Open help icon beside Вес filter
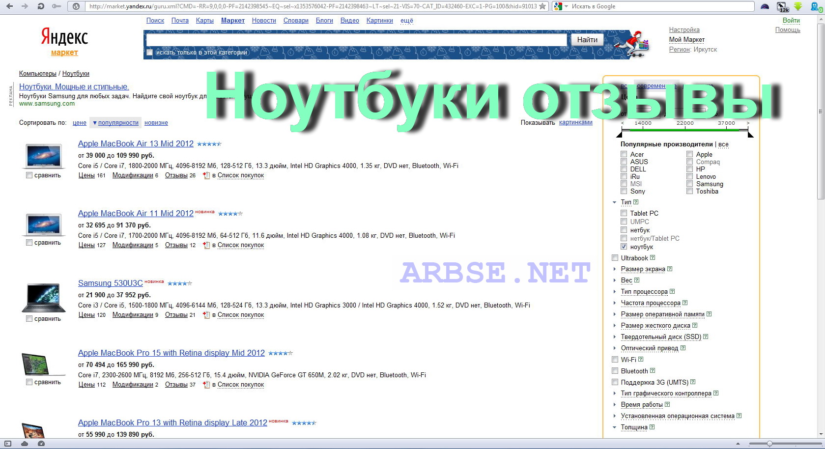825x449 pixels. click(x=637, y=280)
